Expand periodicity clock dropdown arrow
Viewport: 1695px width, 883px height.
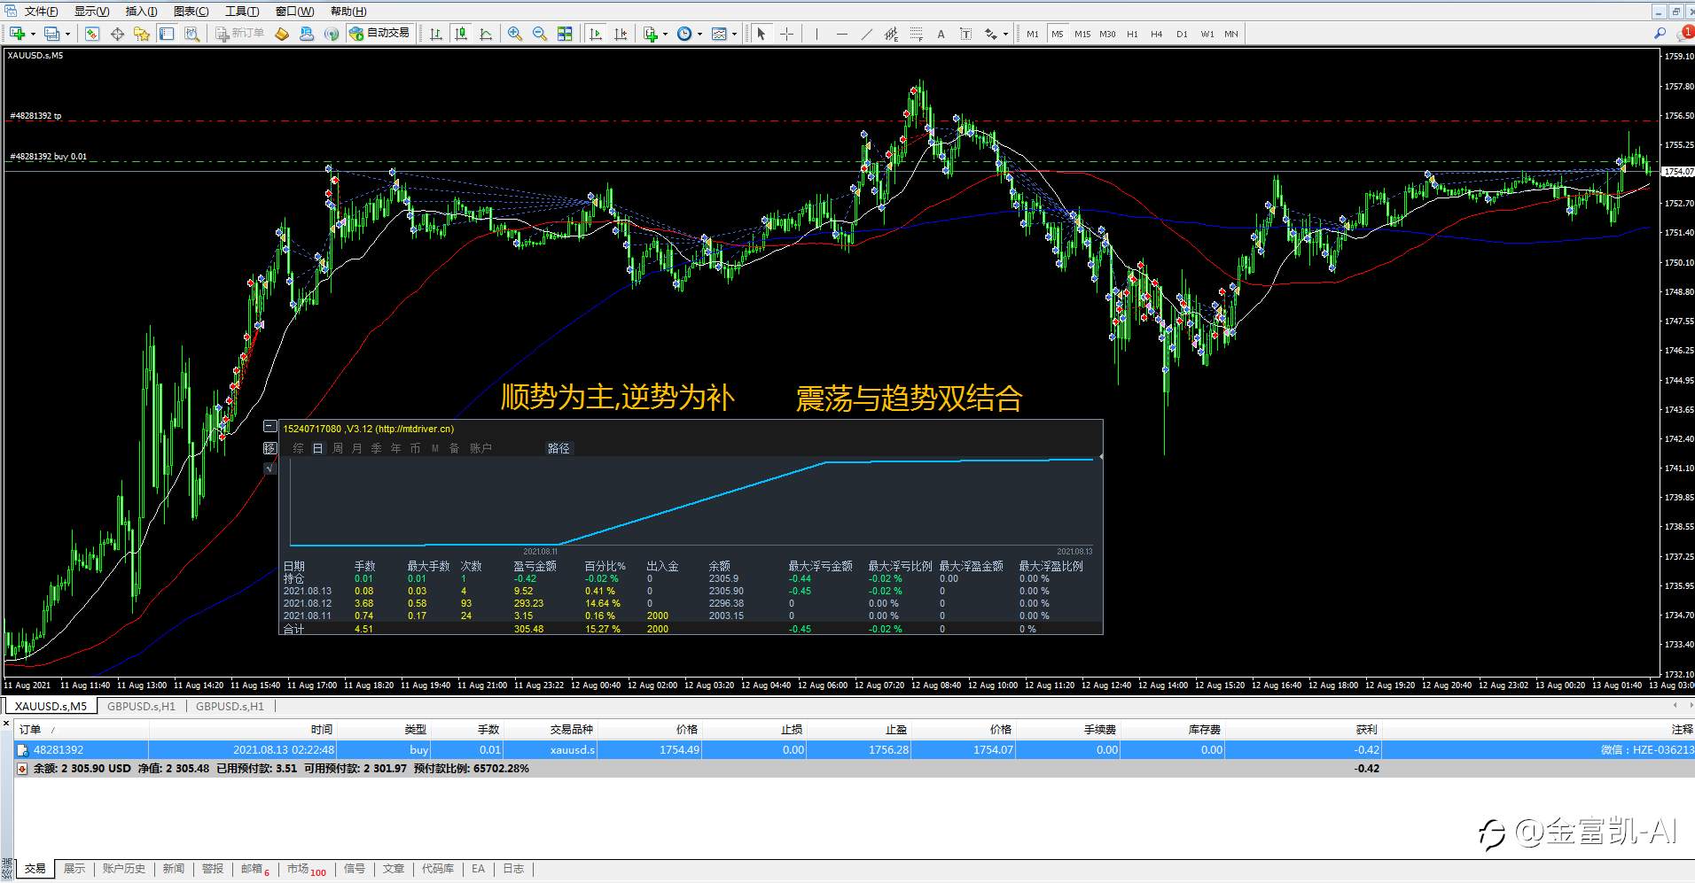(x=700, y=34)
